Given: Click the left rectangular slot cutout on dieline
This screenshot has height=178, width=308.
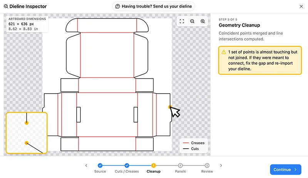Looking at the screenshot, I should [x=79, y=114].
